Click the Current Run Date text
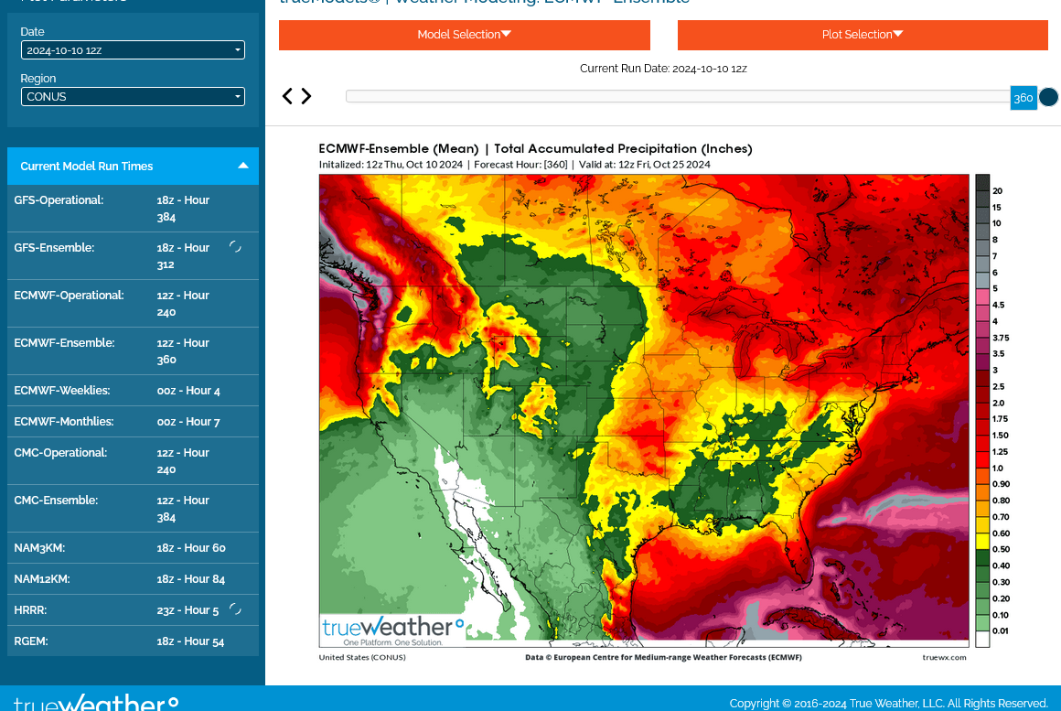This screenshot has height=711, width=1061. click(x=663, y=69)
